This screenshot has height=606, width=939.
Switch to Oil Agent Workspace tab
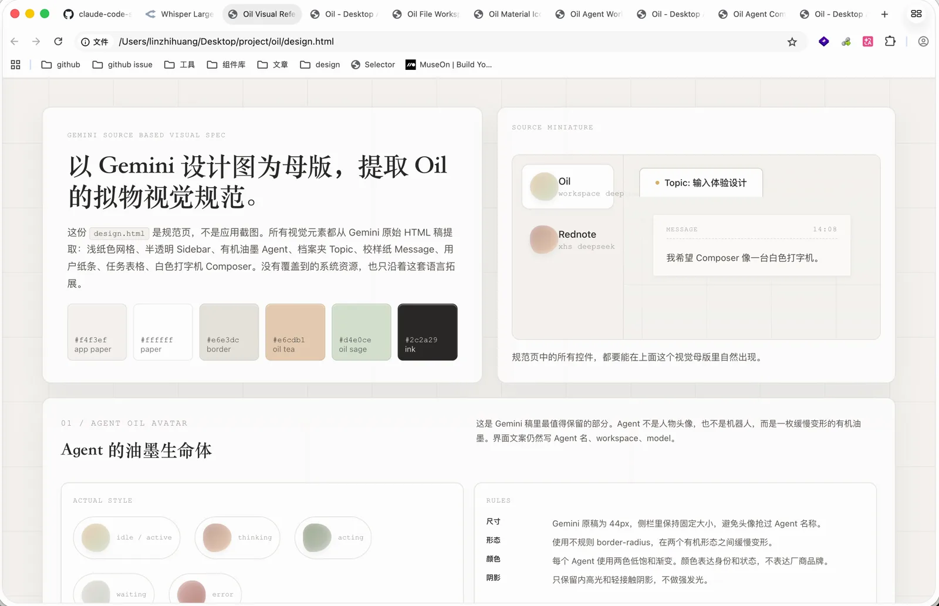click(589, 14)
